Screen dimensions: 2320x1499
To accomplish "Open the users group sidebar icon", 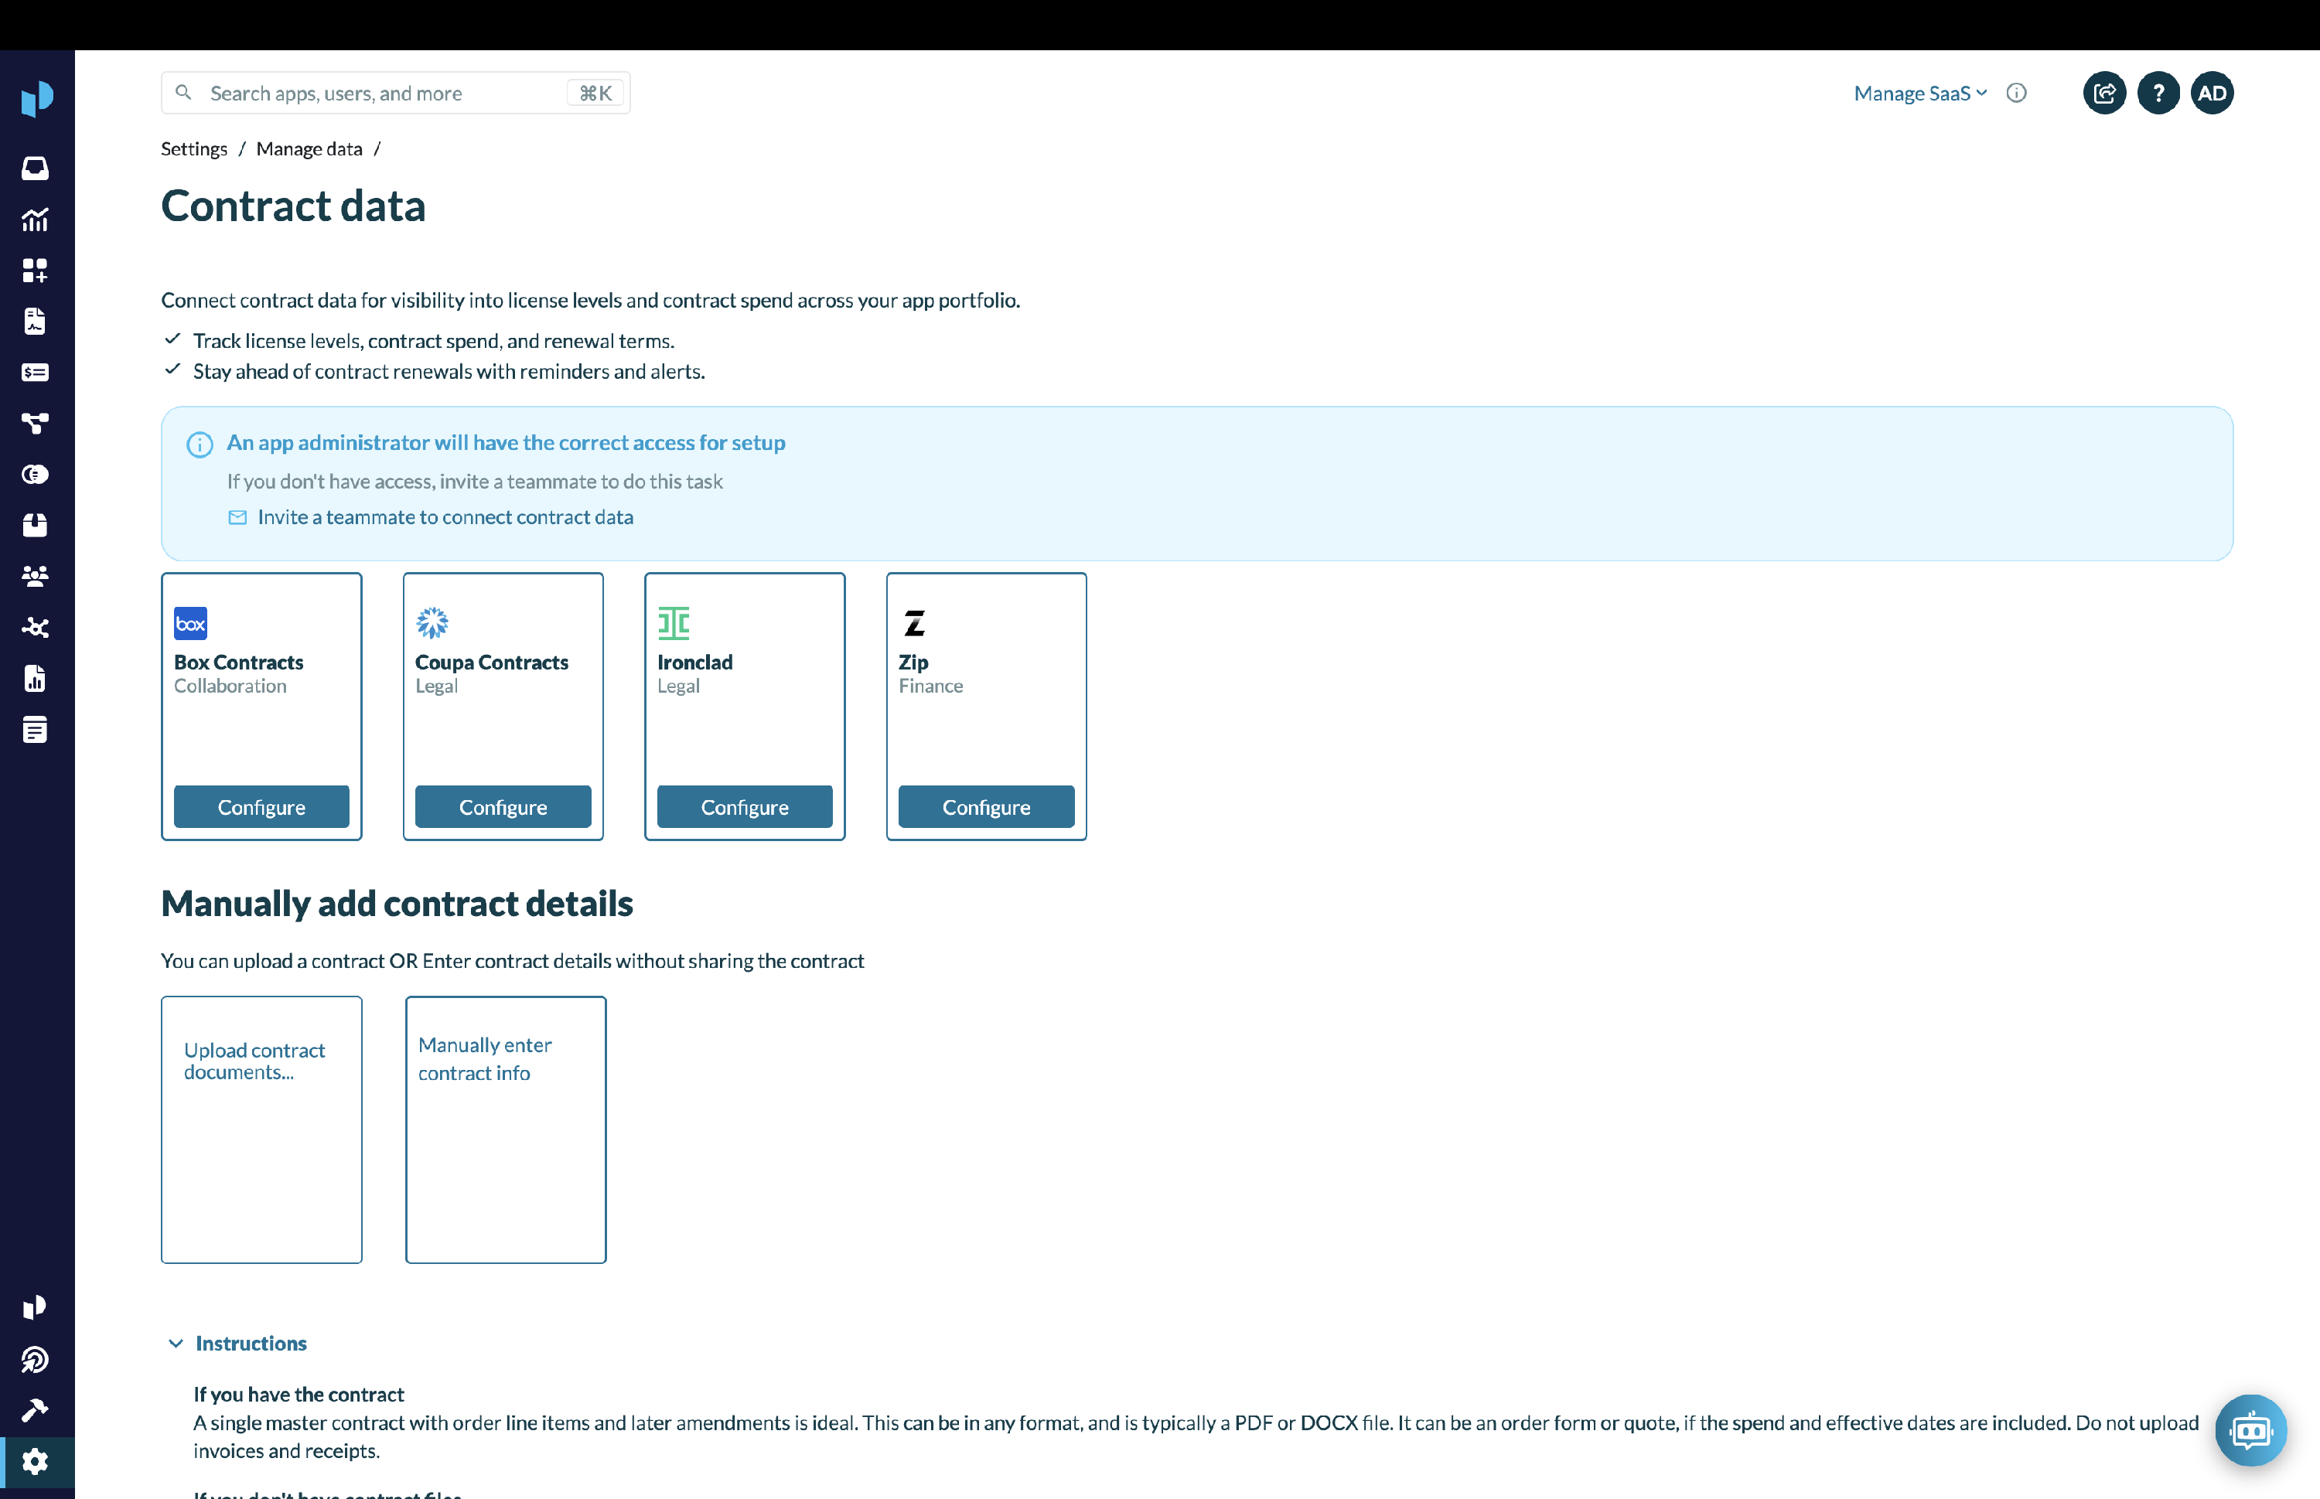I will click(x=35, y=576).
